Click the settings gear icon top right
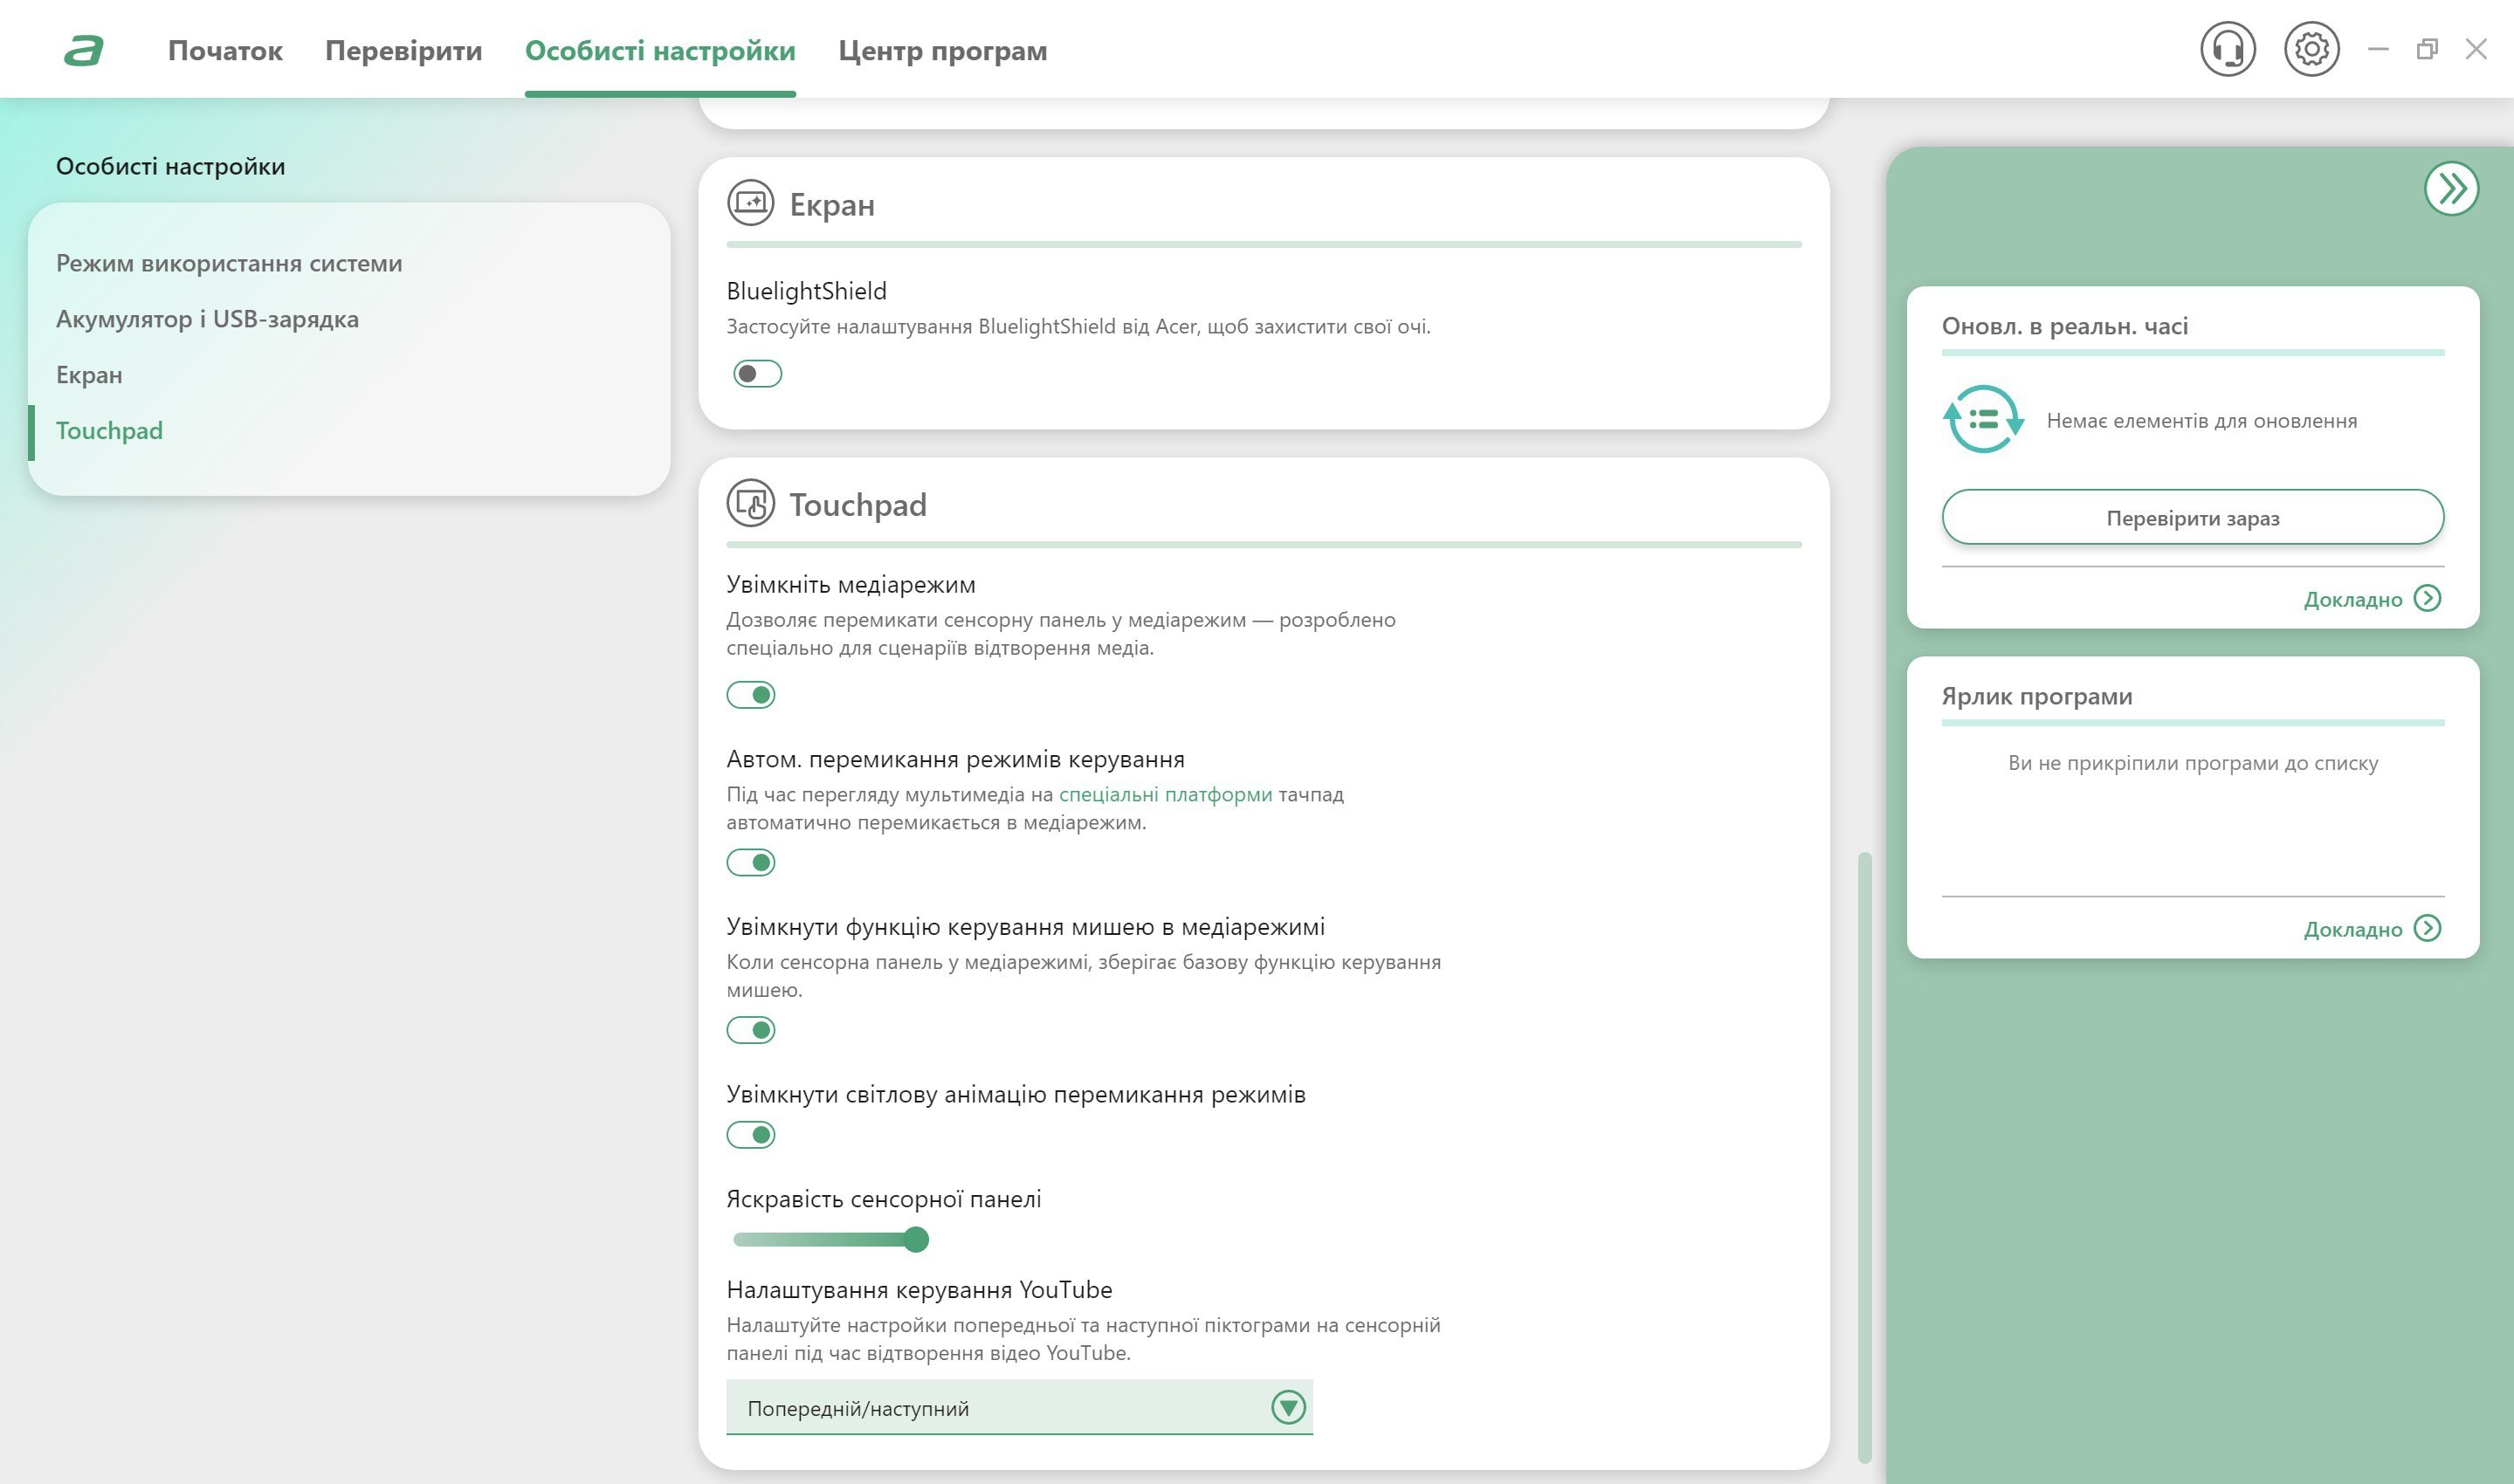Screen dimensions: 2514x1484 [2307, 48]
